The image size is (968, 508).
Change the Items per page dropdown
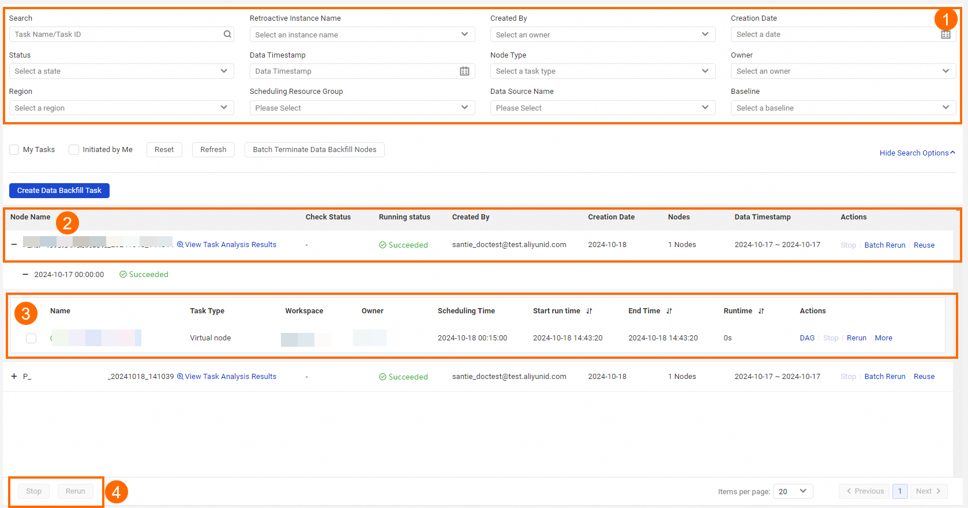point(793,491)
